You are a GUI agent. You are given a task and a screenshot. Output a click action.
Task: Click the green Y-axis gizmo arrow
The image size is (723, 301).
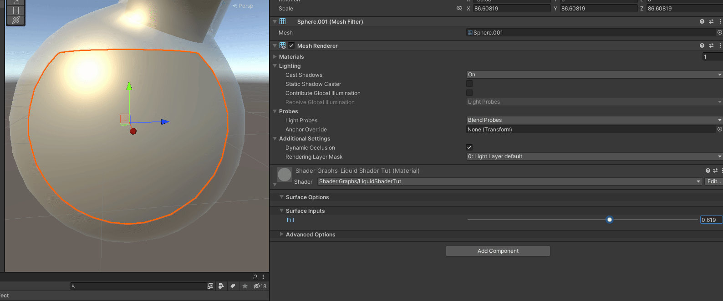[x=129, y=86]
